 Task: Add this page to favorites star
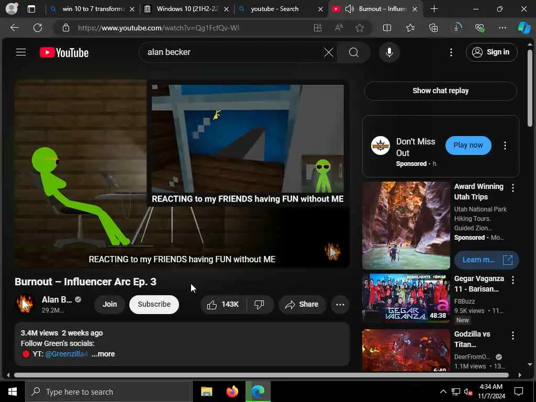359,28
